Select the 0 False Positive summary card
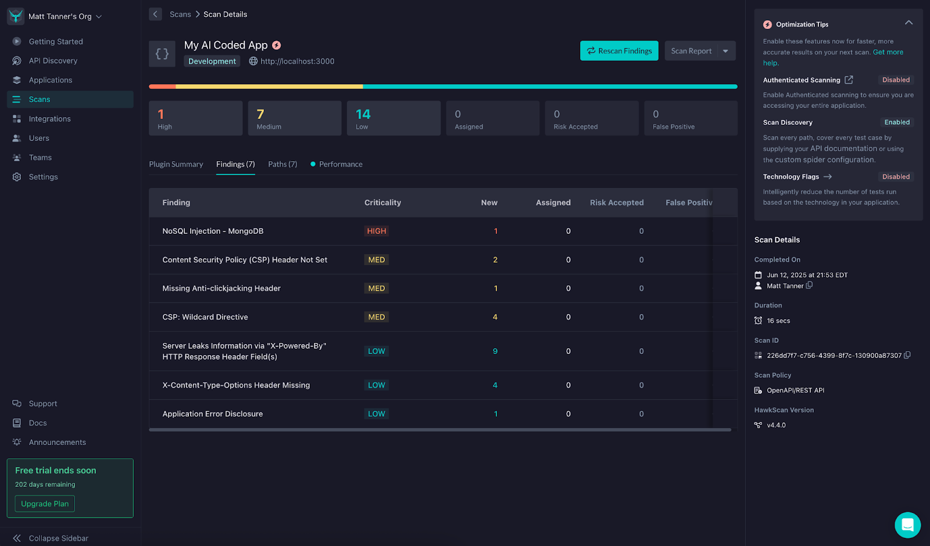The height and width of the screenshot is (546, 930). (x=691, y=118)
